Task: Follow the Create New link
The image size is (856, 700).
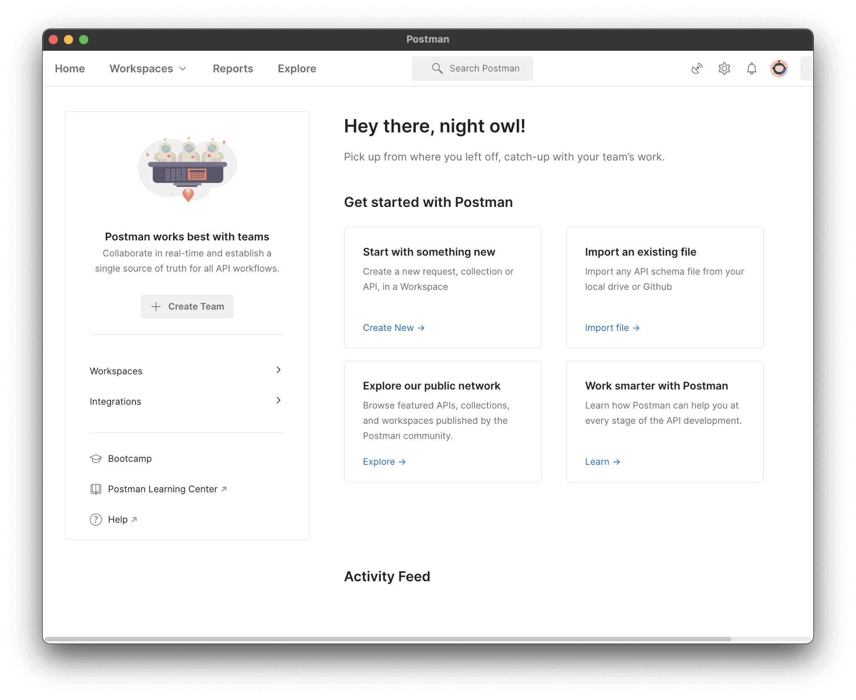Action: coord(394,328)
